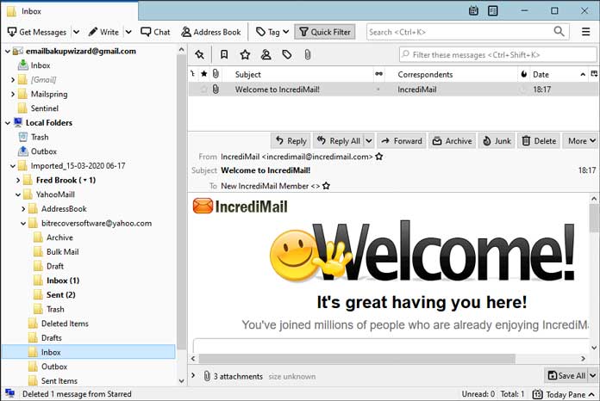Screen dimensions: 600x401
Task: Open the tasks icon in title bar
Action: pos(493,10)
